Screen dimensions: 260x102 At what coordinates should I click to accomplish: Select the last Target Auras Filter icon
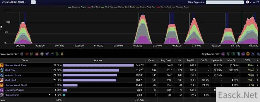point(258,54)
